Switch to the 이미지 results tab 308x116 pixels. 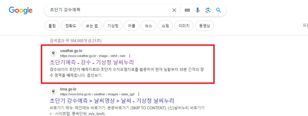[x=184, y=26]
